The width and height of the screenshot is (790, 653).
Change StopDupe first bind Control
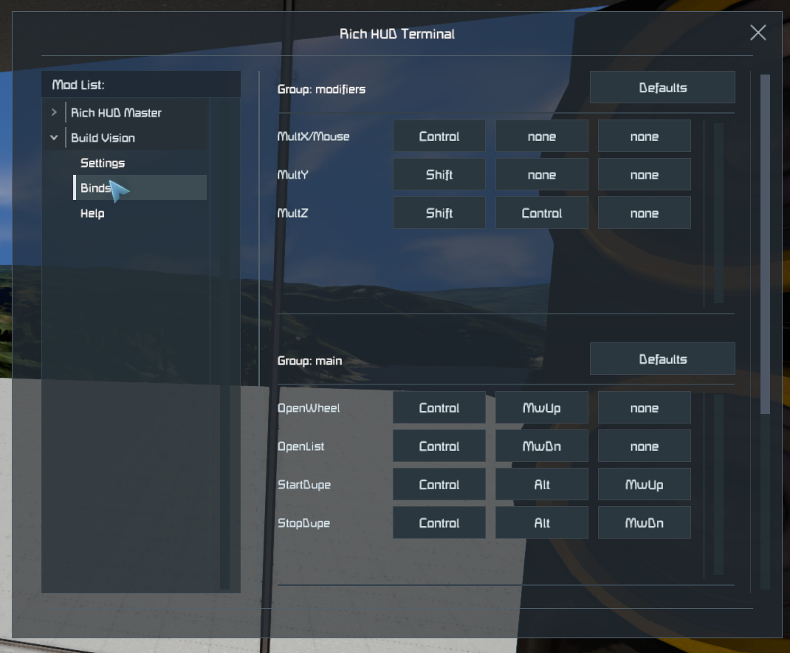coord(439,522)
